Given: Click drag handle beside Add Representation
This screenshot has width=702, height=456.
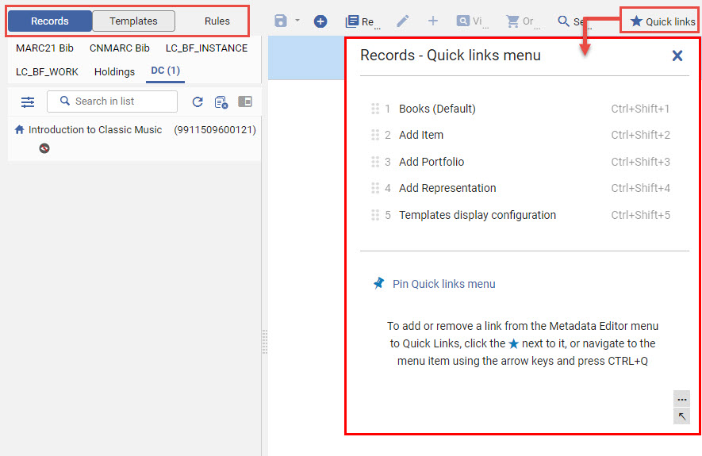Looking at the screenshot, I should pyautogui.click(x=375, y=188).
